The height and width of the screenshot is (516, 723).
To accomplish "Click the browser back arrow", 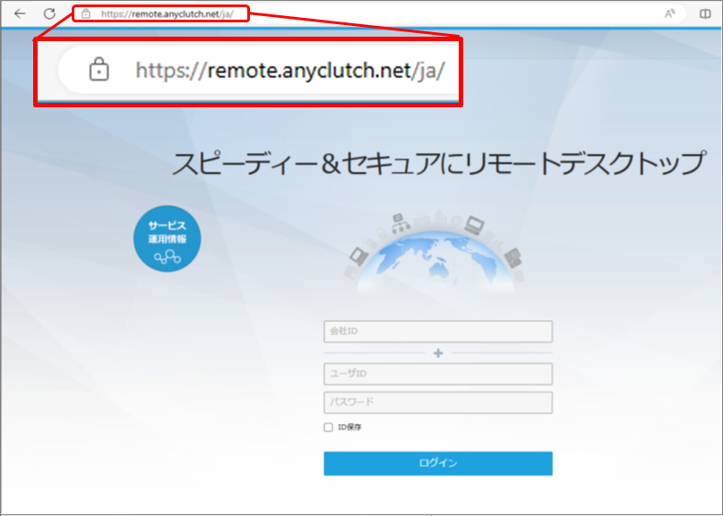I will (x=20, y=13).
